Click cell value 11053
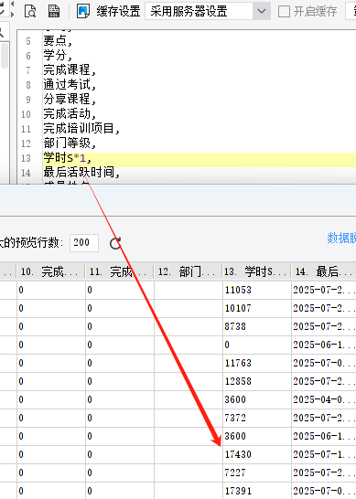The image size is (356, 499). 238,290
